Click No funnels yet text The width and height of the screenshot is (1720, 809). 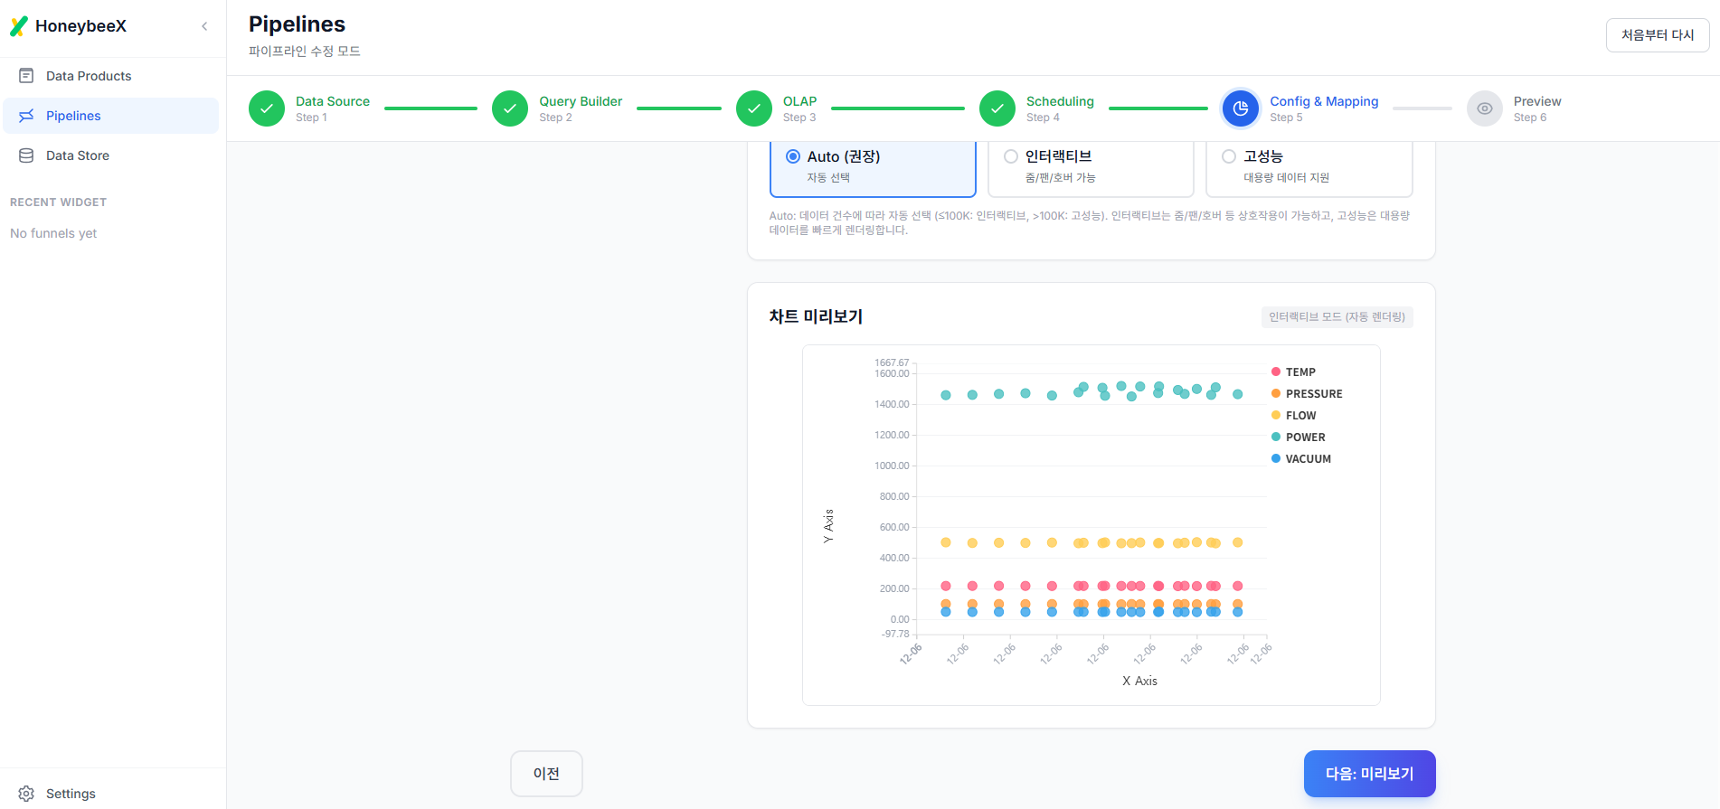click(53, 233)
